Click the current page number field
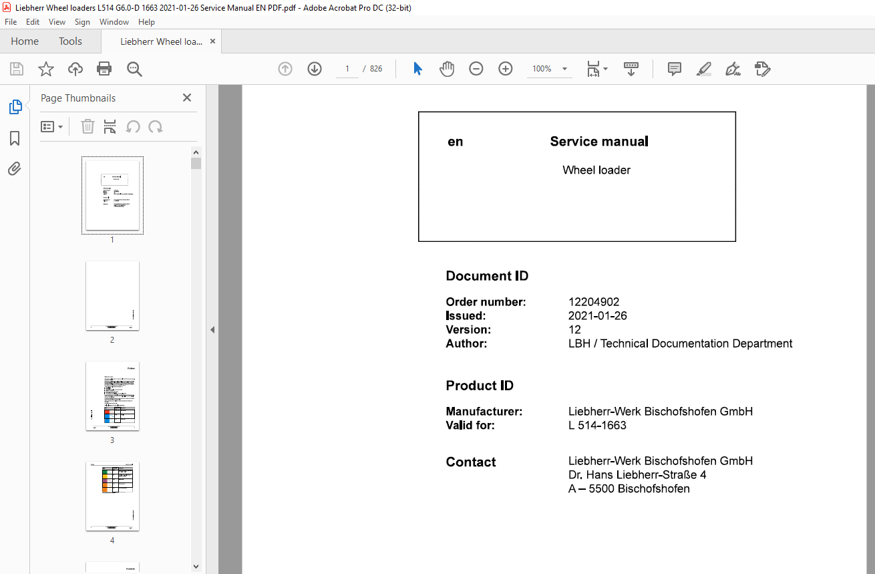The height and width of the screenshot is (574, 875). point(347,69)
